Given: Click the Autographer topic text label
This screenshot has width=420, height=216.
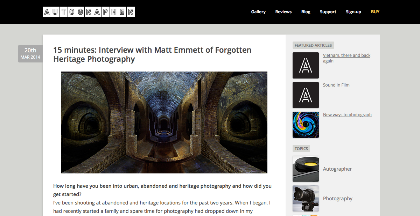Looking at the screenshot, I should point(337,169).
